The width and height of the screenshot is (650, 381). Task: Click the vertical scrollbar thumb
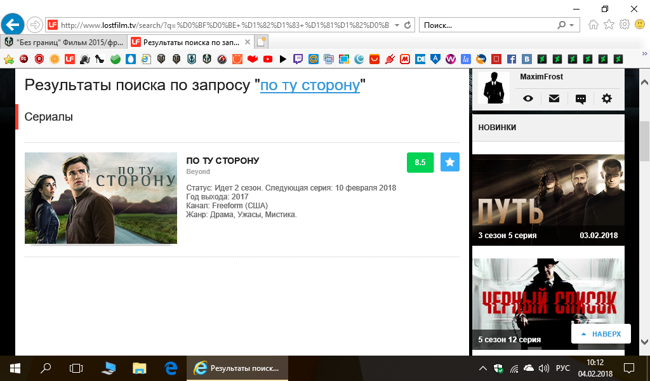click(644, 141)
